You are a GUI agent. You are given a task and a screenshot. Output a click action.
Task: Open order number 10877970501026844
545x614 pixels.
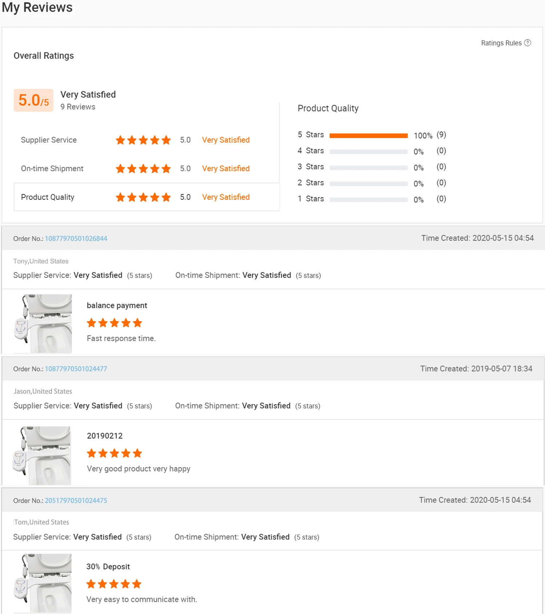click(76, 238)
